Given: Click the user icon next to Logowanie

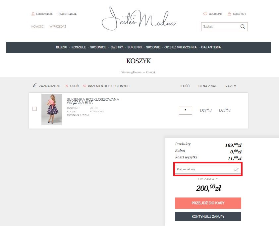Looking at the screenshot, I should (x=33, y=14).
